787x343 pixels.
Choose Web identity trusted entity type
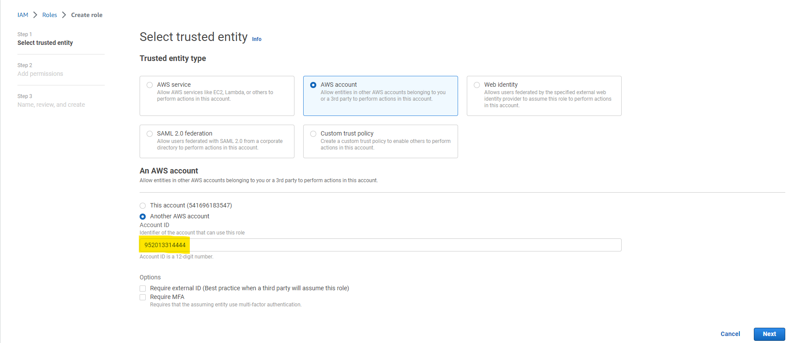point(477,85)
